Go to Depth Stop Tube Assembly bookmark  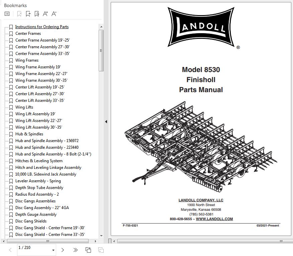[39, 188]
